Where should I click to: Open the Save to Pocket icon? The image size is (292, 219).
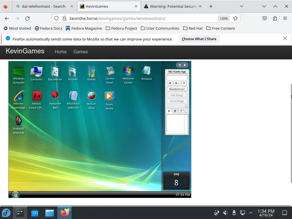(x=265, y=18)
